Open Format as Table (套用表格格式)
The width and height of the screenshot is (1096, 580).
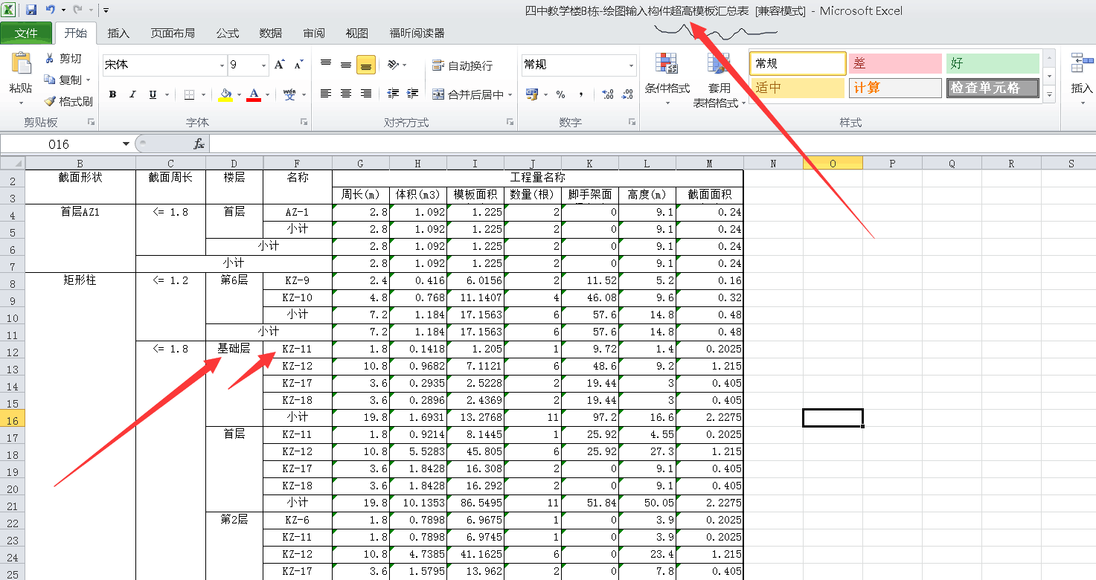click(720, 80)
